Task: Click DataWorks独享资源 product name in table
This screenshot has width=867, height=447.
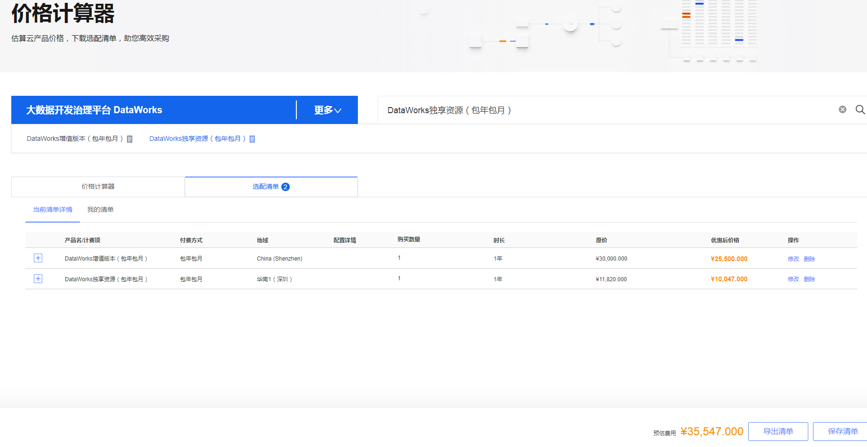Action: (106, 279)
